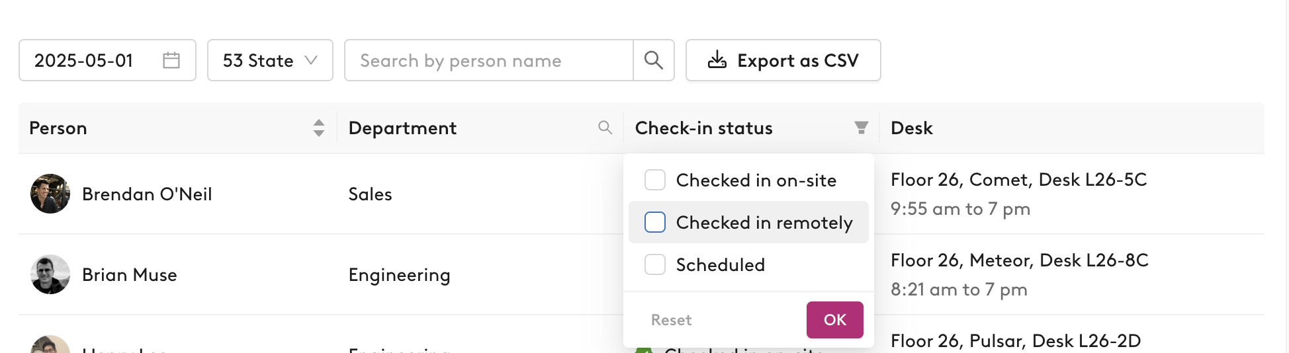Check the Checked in remotely checkbox
Image resolution: width=1289 pixels, height=353 pixels.
coord(655,222)
